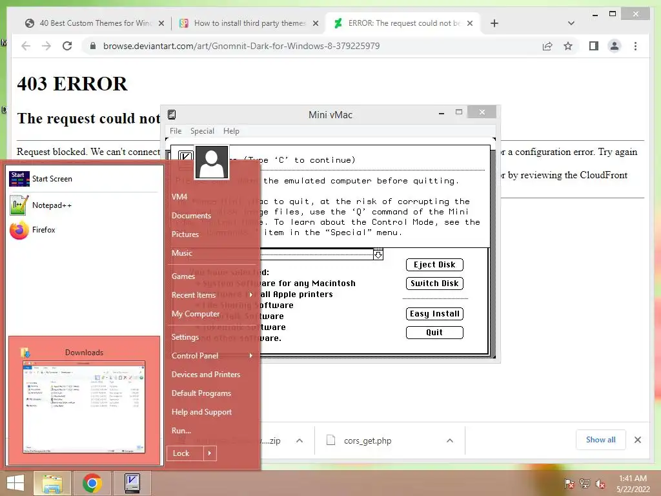The width and height of the screenshot is (661, 496).
Task: Open network status tray icon
Action: [x=585, y=484]
